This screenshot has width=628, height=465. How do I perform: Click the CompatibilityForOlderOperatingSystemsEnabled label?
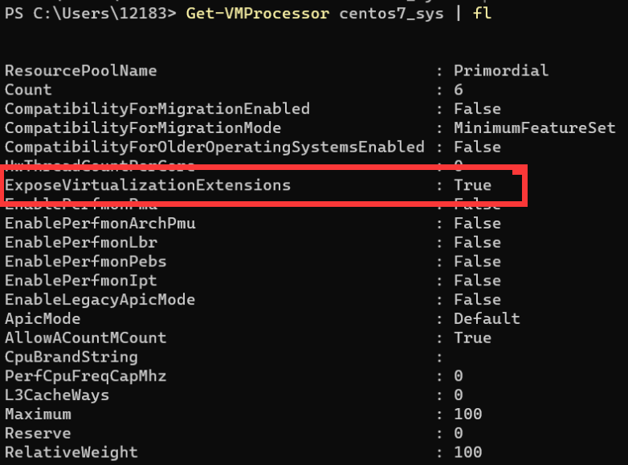(214, 148)
